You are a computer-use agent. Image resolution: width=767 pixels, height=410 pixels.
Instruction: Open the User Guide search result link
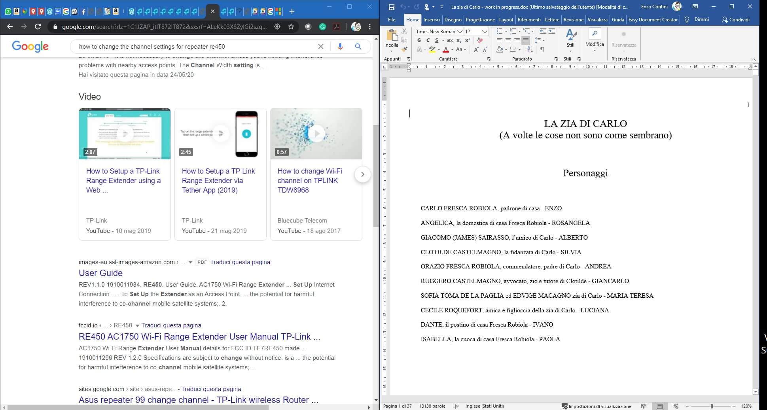coord(100,273)
